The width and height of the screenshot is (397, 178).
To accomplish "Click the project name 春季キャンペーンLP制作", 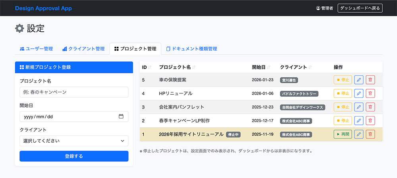I will [x=184, y=121].
